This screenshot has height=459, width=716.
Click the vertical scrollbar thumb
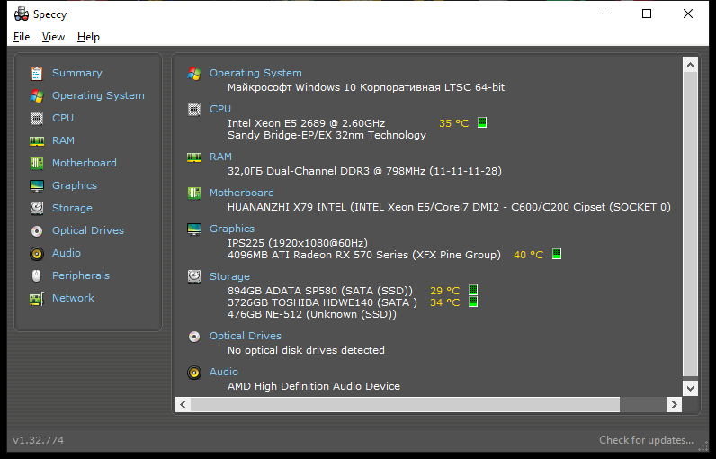tap(690, 224)
